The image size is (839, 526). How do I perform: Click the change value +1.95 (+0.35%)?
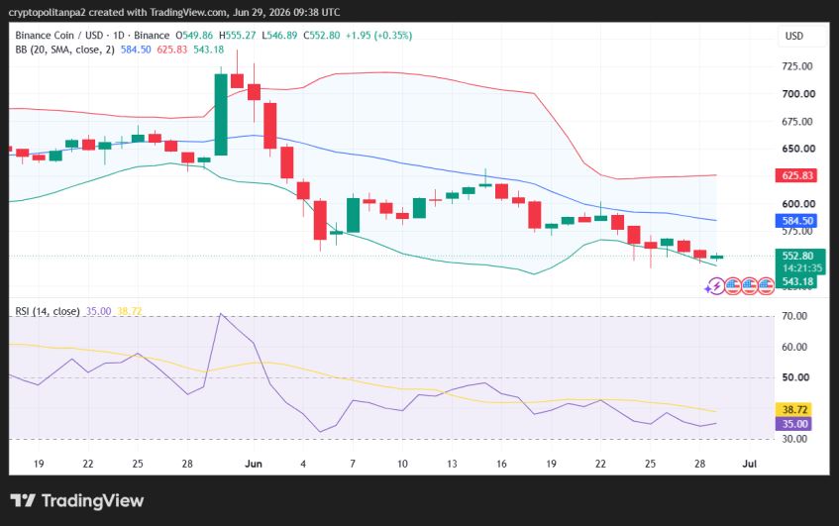tap(378, 36)
